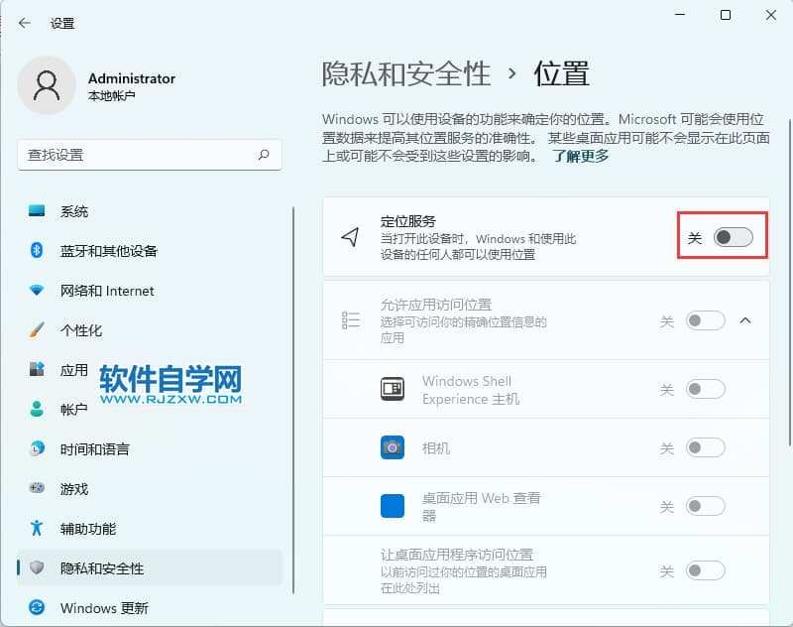Click the search magnifier icon
This screenshot has width=793, height=627.
click(264, 155)
